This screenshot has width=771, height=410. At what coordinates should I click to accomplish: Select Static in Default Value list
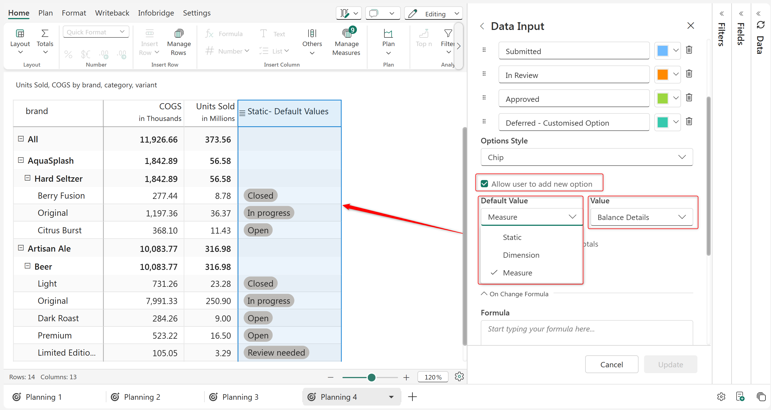[512, 237]
